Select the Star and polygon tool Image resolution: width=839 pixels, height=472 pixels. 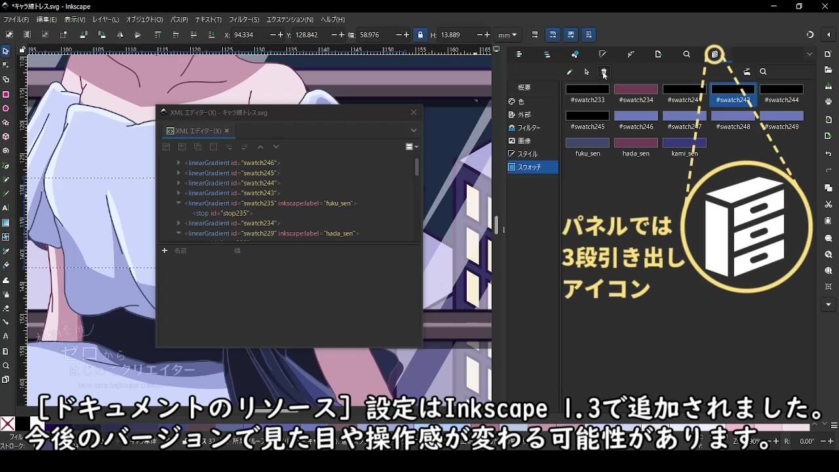(5, 123)
